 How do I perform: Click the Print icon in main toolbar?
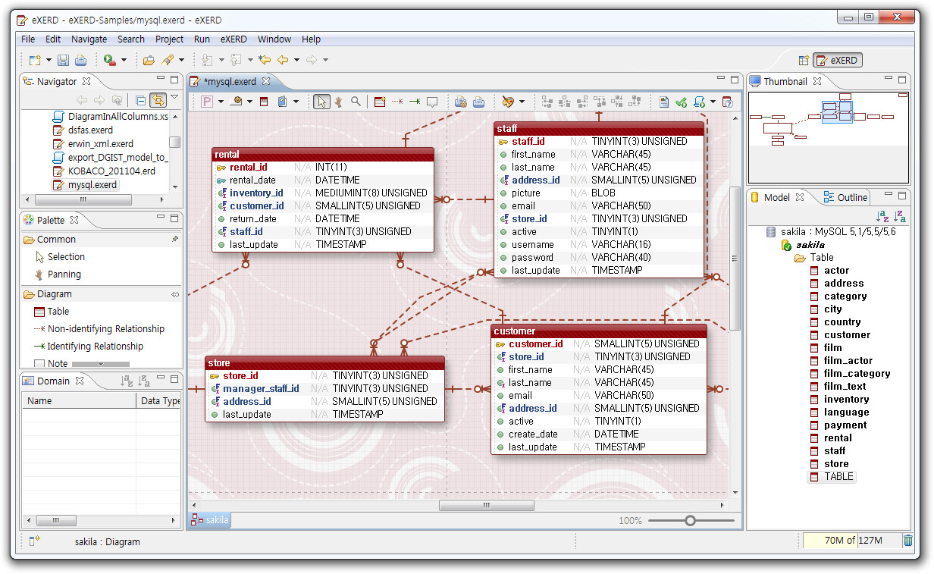(x=80, y=60)
